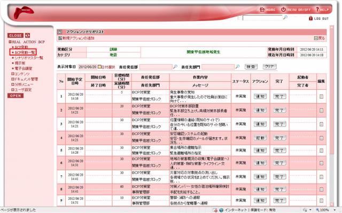Open the zoom 100% dropdown
The height and width of the screenshot is (213, 342).
[335, 210]
